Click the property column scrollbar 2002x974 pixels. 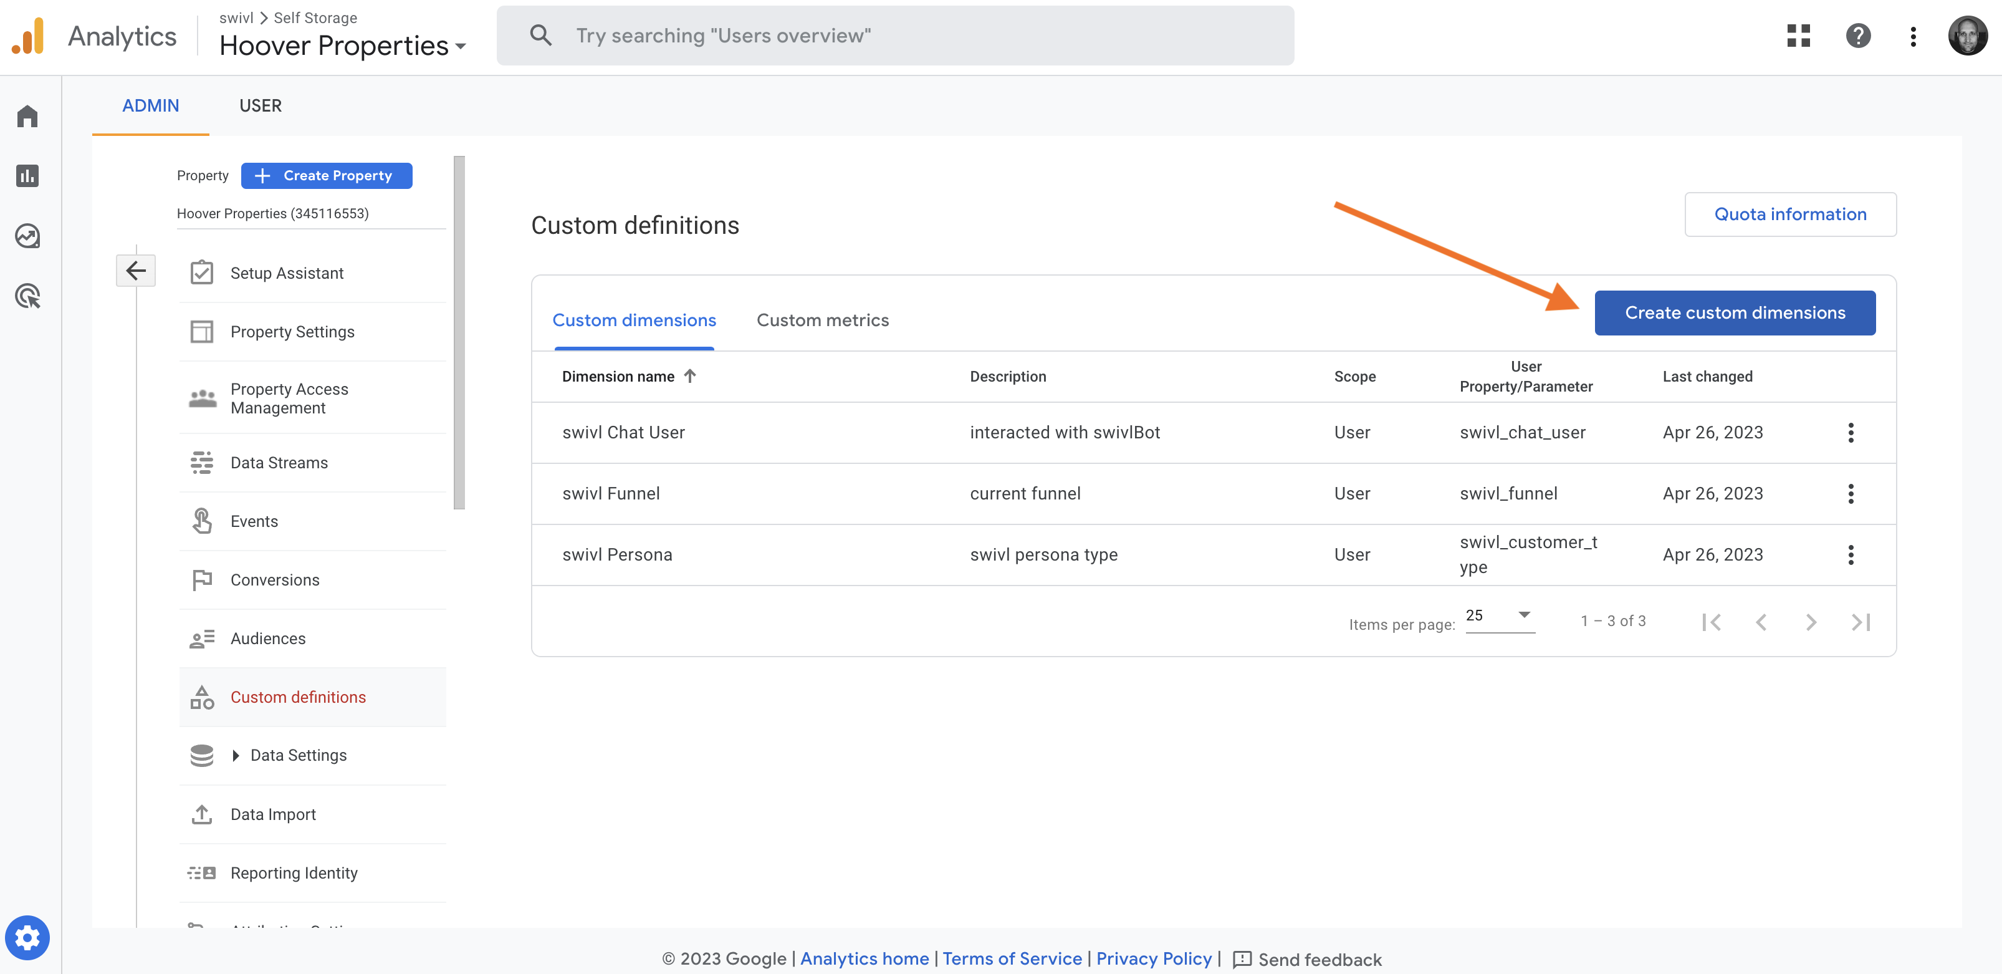click(459, 333)
